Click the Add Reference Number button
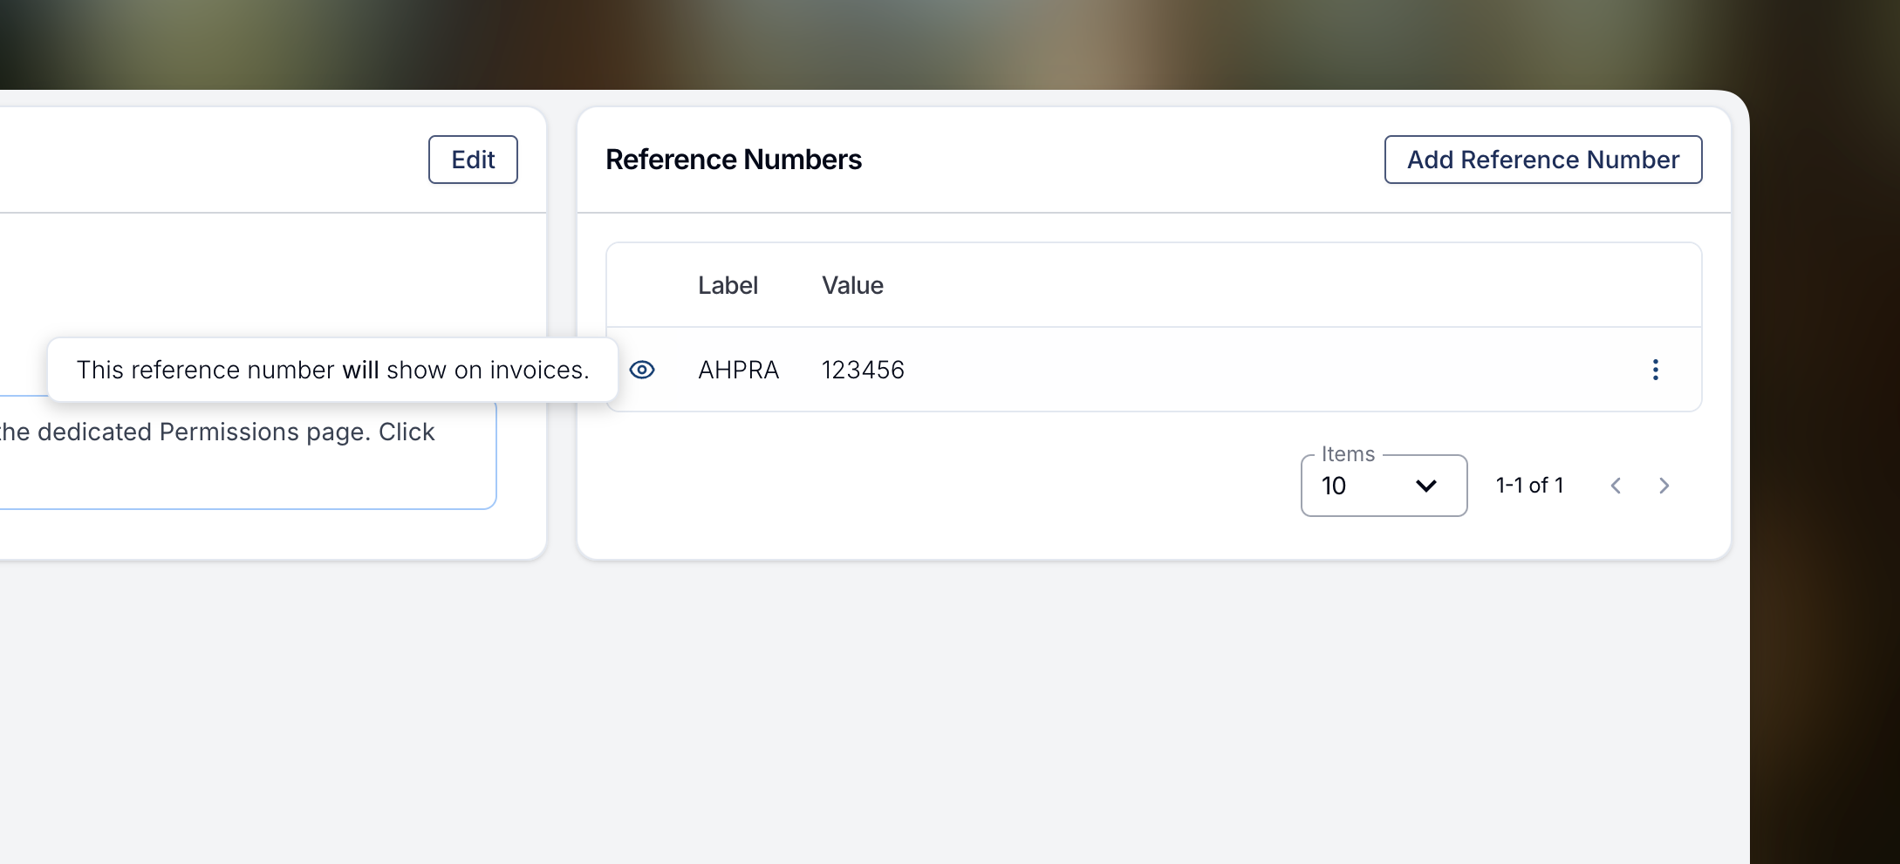This screenshot has width=1900, height=864. 1542,160
